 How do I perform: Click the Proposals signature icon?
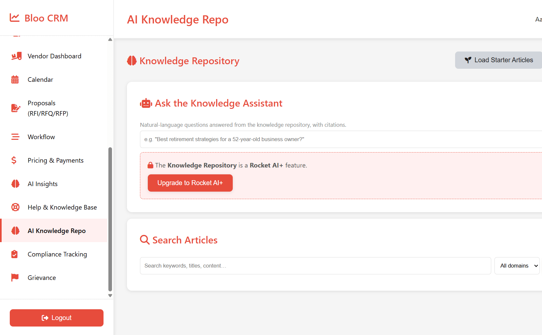(x=16, y=108)
